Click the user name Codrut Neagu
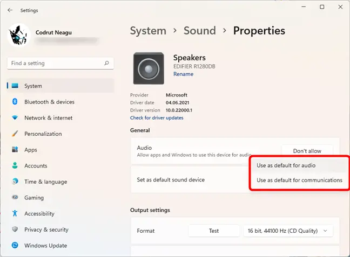Image resolution: width=350 pixels, height=257 pixels. click(x=53, y=32)
